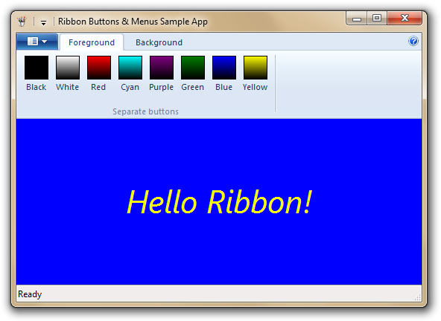Minimize the Ribbon sample window
Image resolution: width=441 pixels, height=321 pixels.
(x=357, y=19)
